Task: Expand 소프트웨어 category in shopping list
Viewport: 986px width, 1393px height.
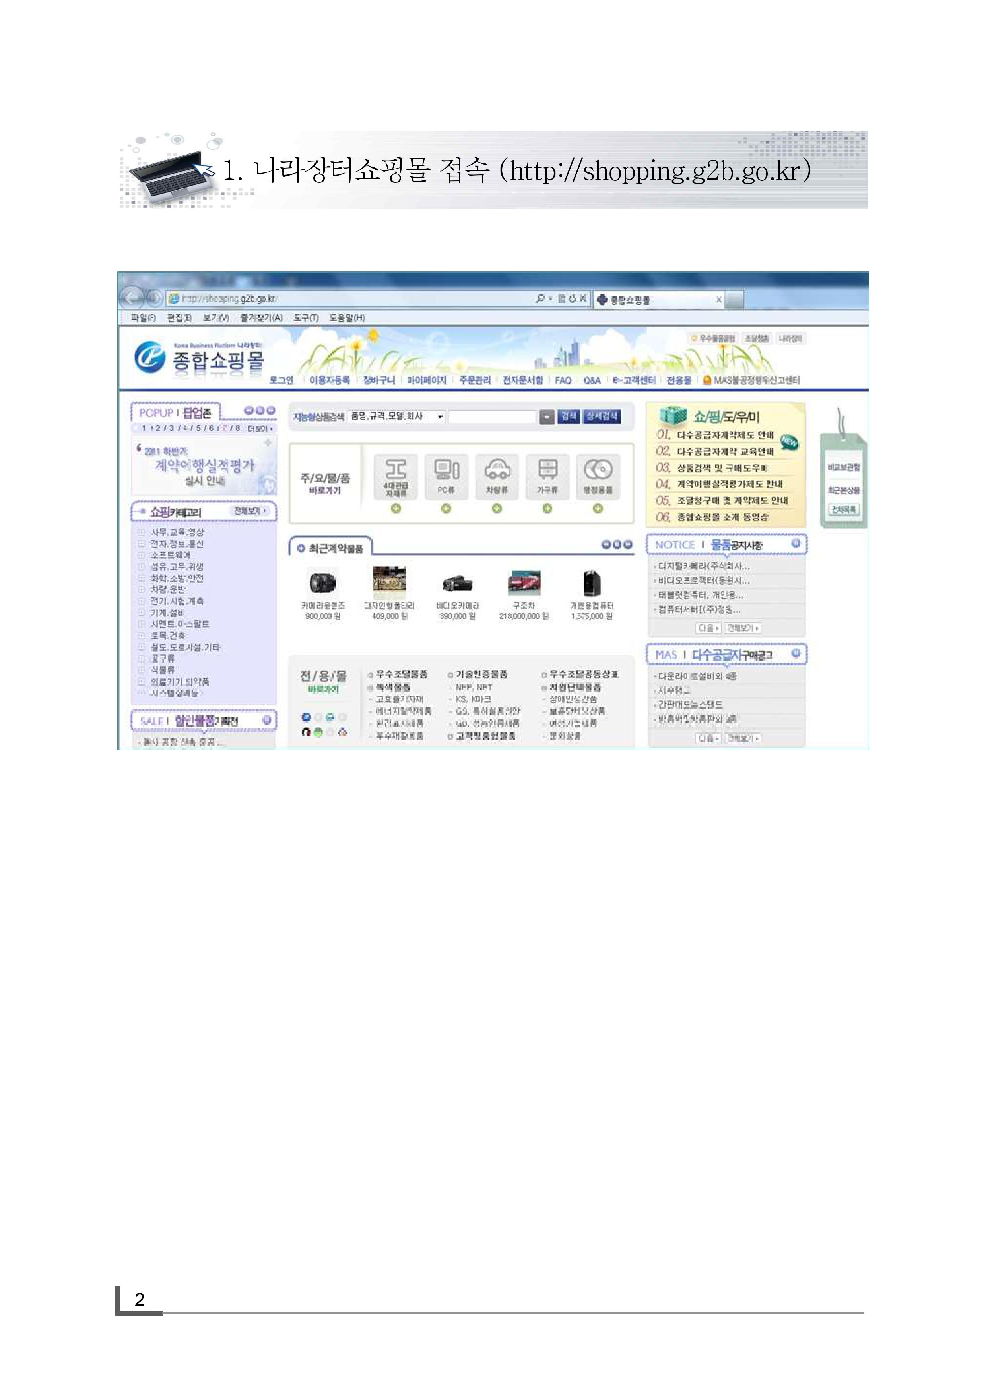Action: click(x=141, y=555)
